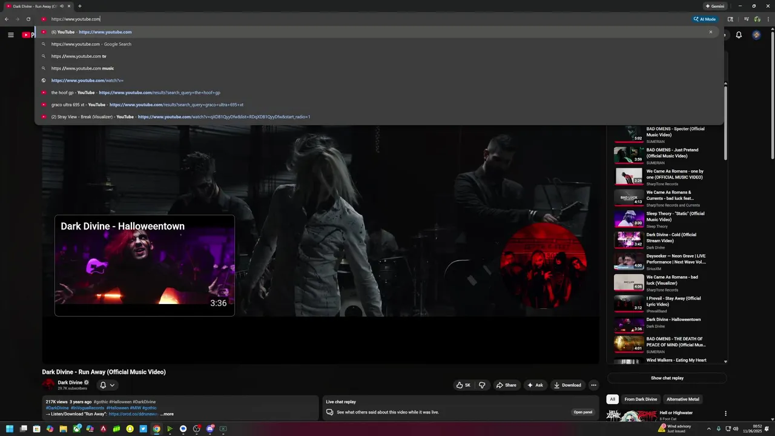Open Google Lens search icon in toolbar
The width and height of the screenshot is (775, 436).
point(730,19)
